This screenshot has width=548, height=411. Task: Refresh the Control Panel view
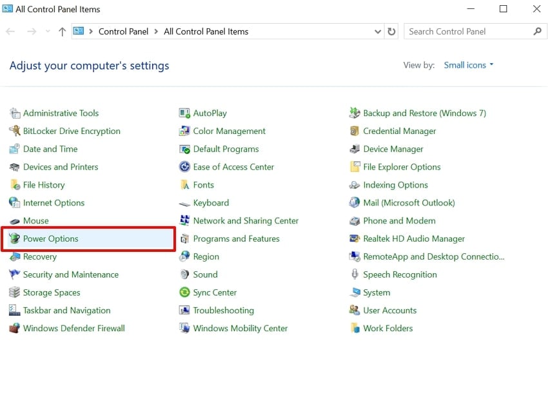[391, 32]
